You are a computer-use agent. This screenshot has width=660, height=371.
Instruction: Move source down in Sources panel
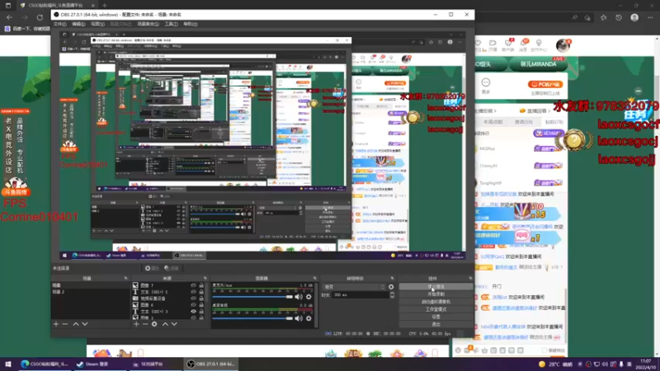(x=174, y=324)
